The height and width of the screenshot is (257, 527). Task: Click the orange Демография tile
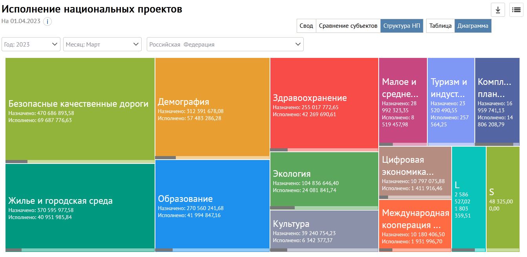(x=212, y=108)
